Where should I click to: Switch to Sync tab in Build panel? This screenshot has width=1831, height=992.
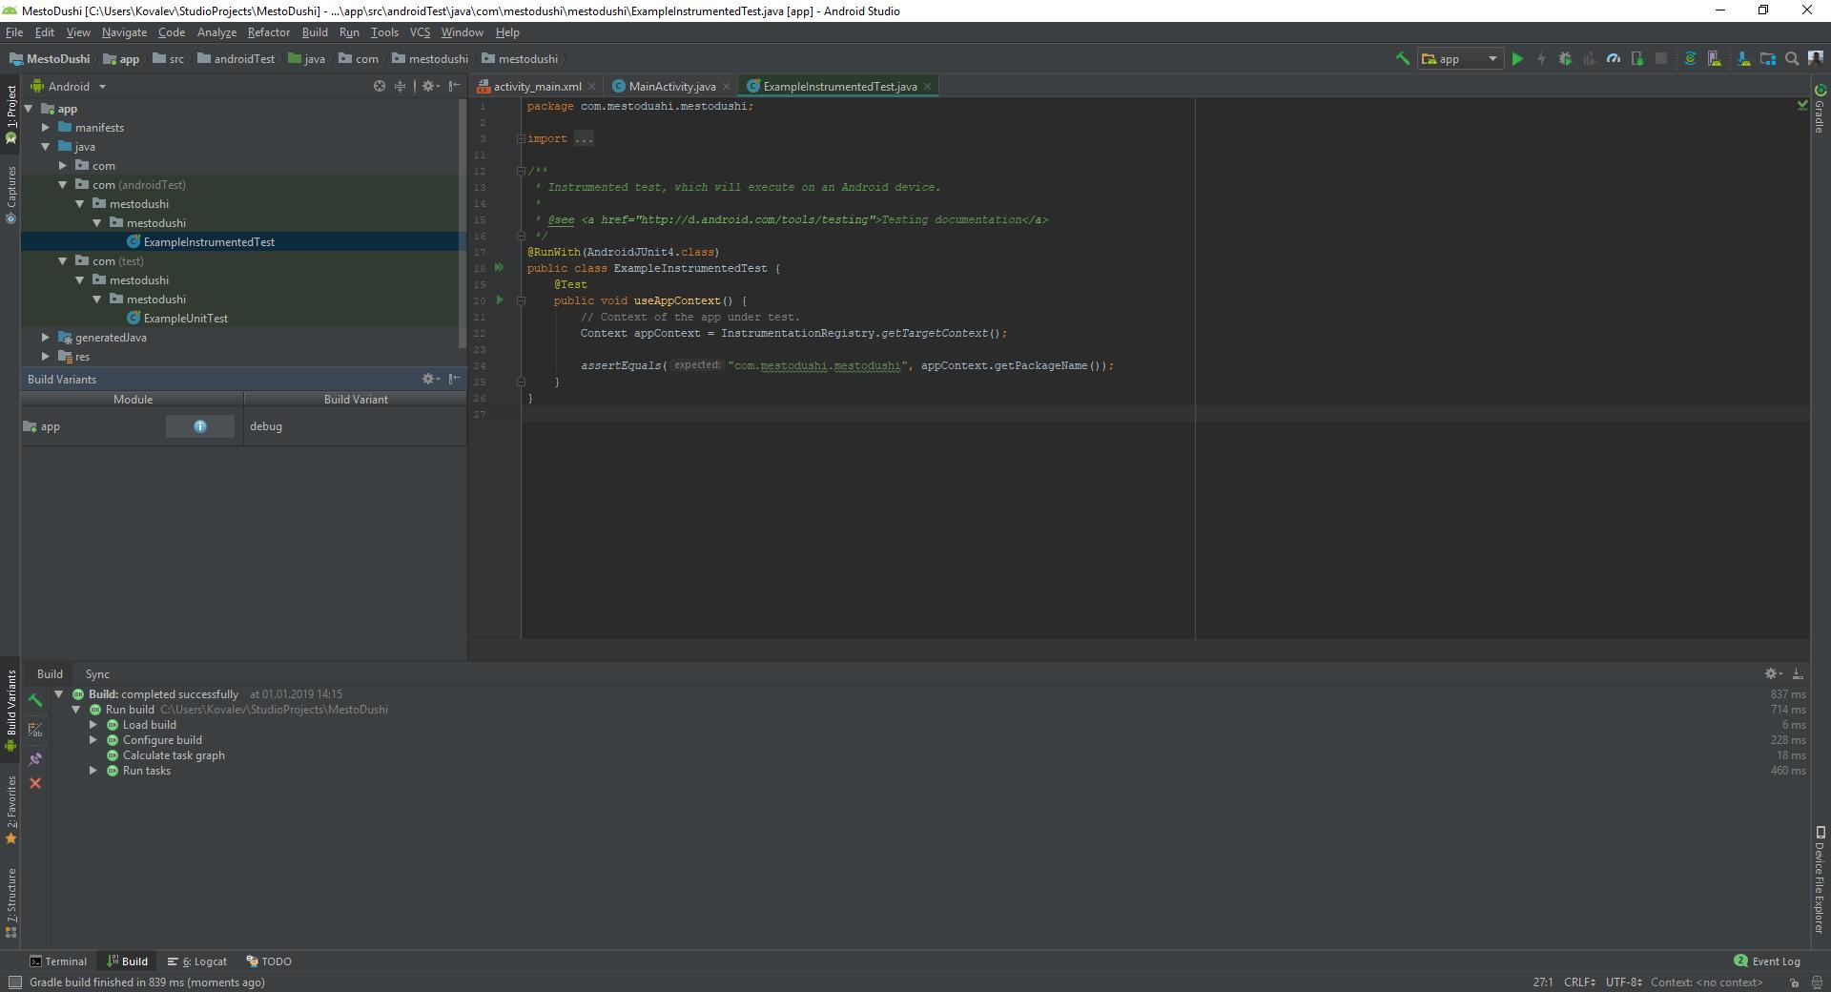click(97, 674)
